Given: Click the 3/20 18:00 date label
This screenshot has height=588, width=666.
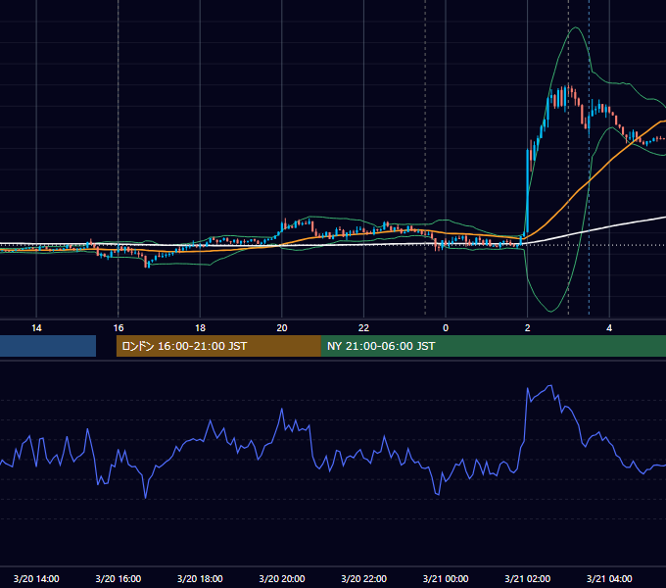Looking at the screenshot, I should (x=200, y=578).
